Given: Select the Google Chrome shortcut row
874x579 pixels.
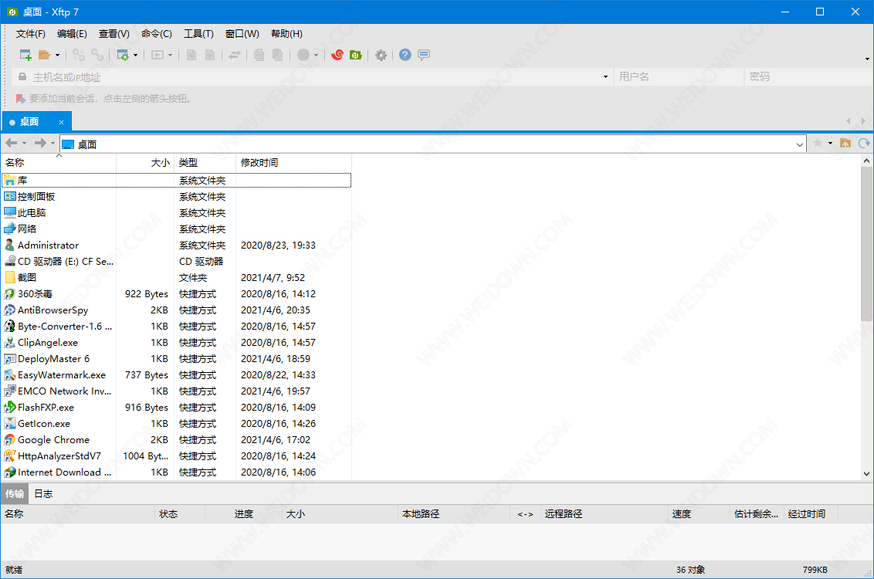Looking at the screenshot, I should coord(177,440).
